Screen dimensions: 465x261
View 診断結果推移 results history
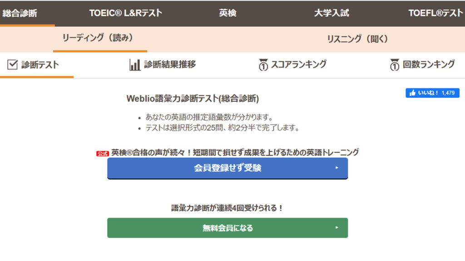pos(170,64)
